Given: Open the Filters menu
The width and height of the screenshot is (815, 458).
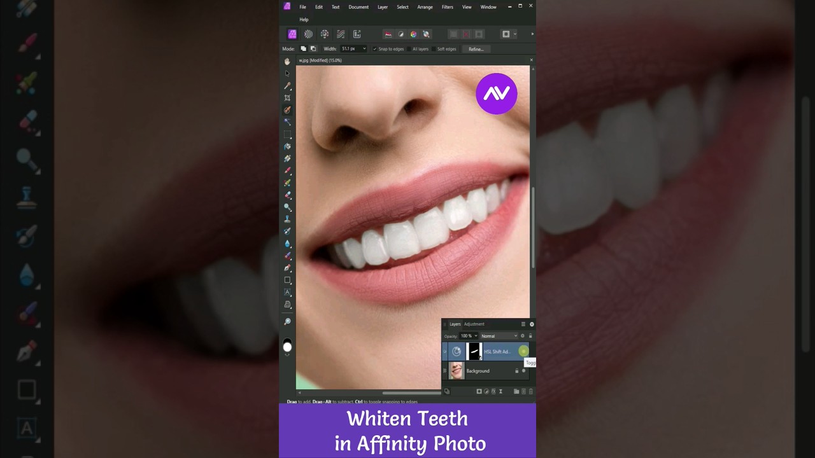Looking at the screenshot, I should click(448, 7).
